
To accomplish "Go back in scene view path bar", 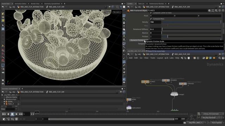I will coord(3,7).
